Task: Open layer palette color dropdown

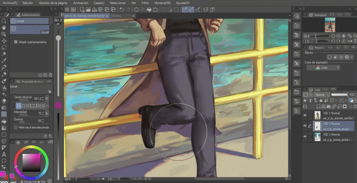Action: coord(308,95)
